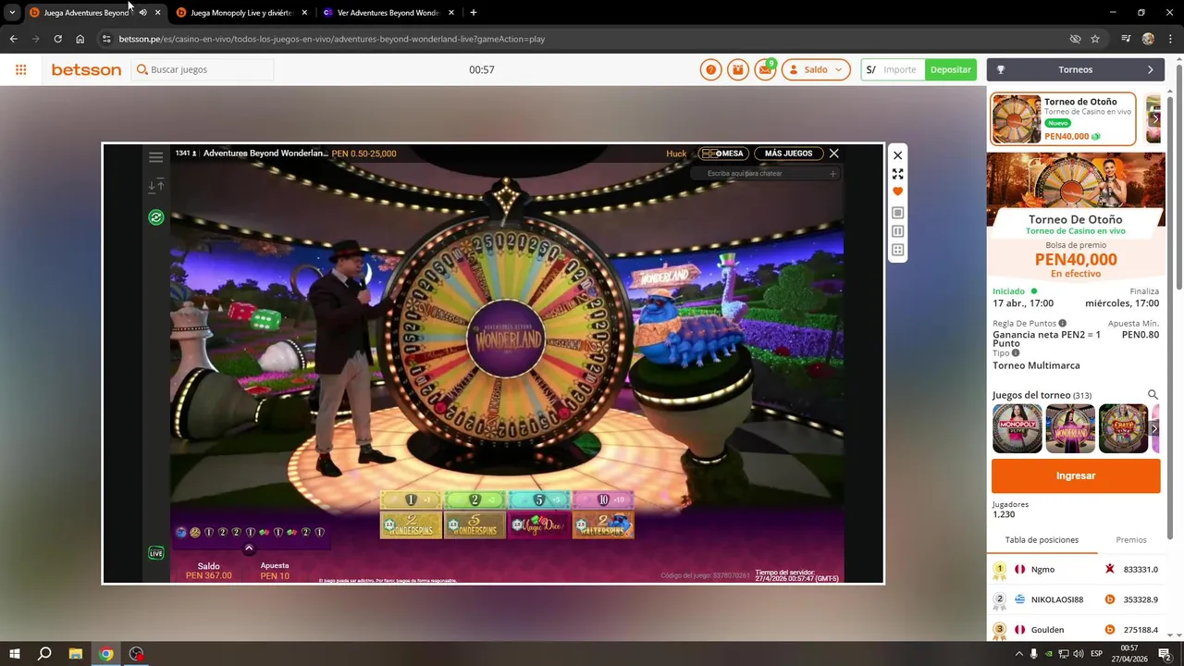Click NIKOLAOSI88 row in leaderboard
The height and width of the screenshot is (666, 1184).
(x=1076, y=599)
